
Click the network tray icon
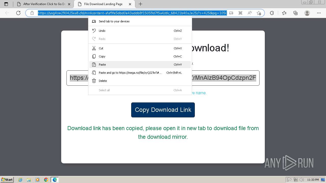(296, 180)
